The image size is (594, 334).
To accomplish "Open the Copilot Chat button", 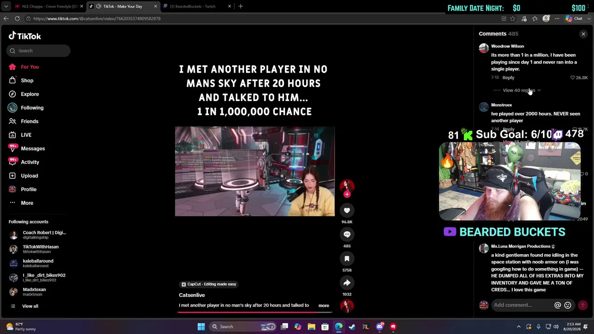I will (x=574, y=19).
